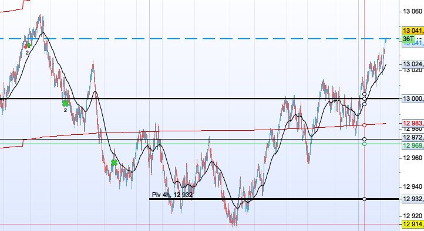Click the red down arrow order marker

(26, 46)
